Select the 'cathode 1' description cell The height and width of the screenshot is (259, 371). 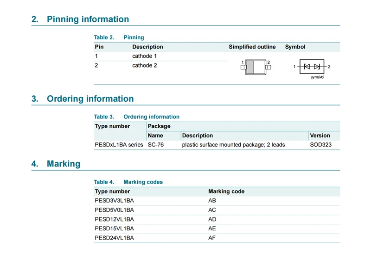tap(144, 56)
